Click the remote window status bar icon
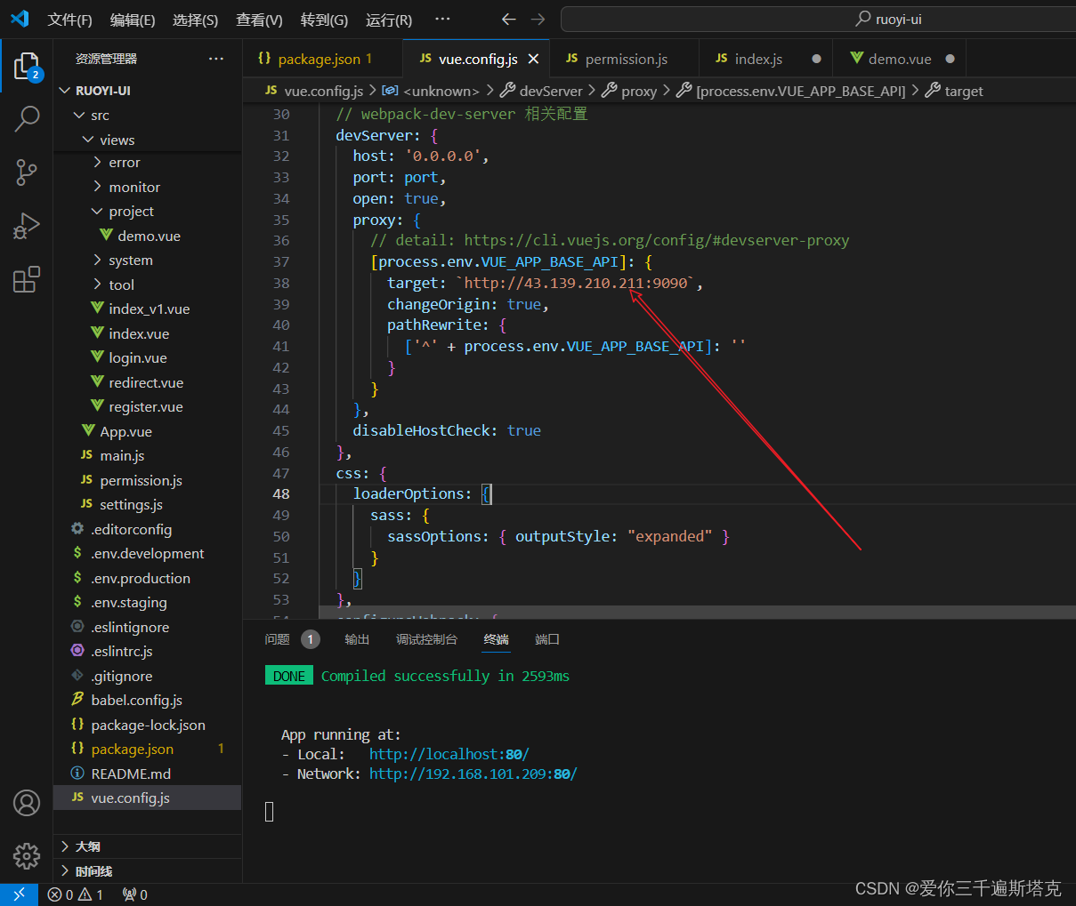The height and width of the screenshot is (906, 1076). click(19, 894)
